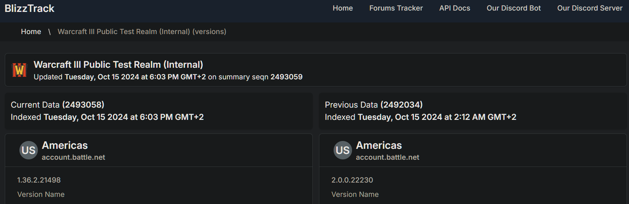Click account.battle.net under Previous Data
Viewport: 629px width, 204px height.
tap(387, 157)
